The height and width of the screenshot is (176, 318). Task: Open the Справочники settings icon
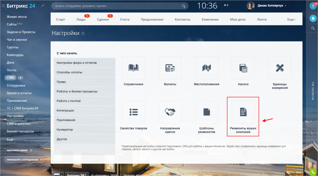click(134, 68)
